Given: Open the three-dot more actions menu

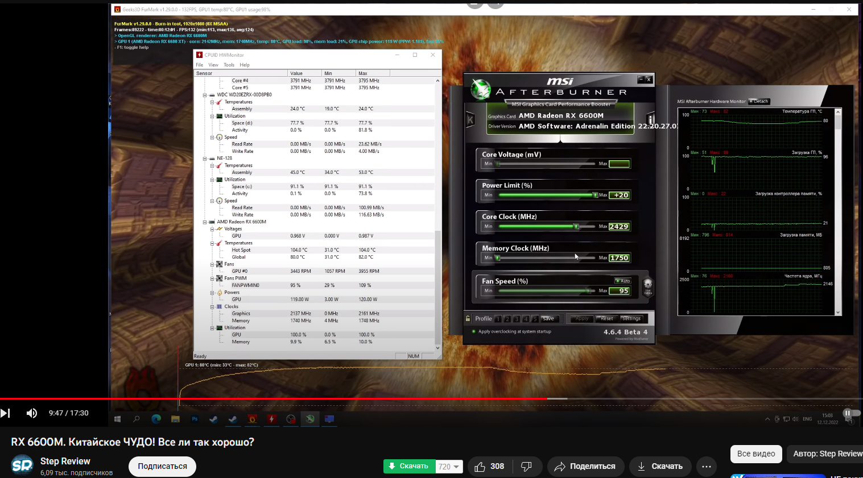Looking at the screenshot, I should click(x=707, y=467).
